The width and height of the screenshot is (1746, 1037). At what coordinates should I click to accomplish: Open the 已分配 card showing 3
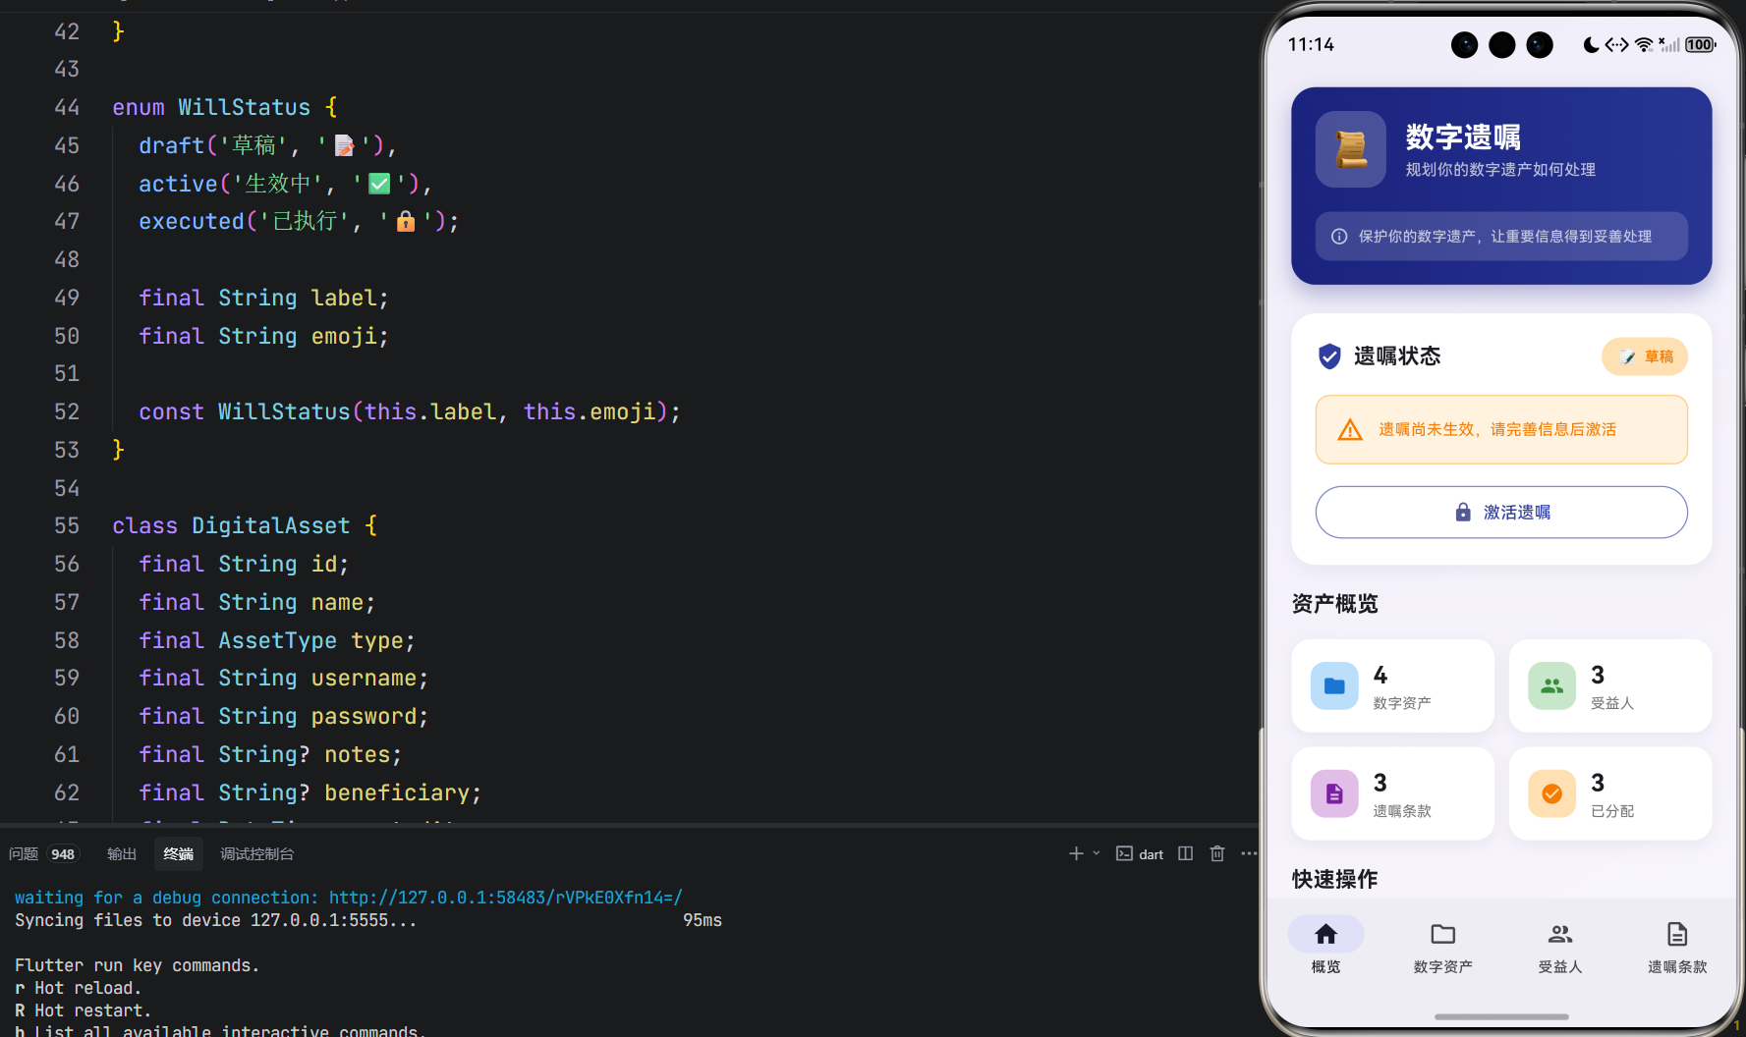tap(1610, 793)
